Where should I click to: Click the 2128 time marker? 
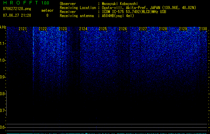(163, 29)
